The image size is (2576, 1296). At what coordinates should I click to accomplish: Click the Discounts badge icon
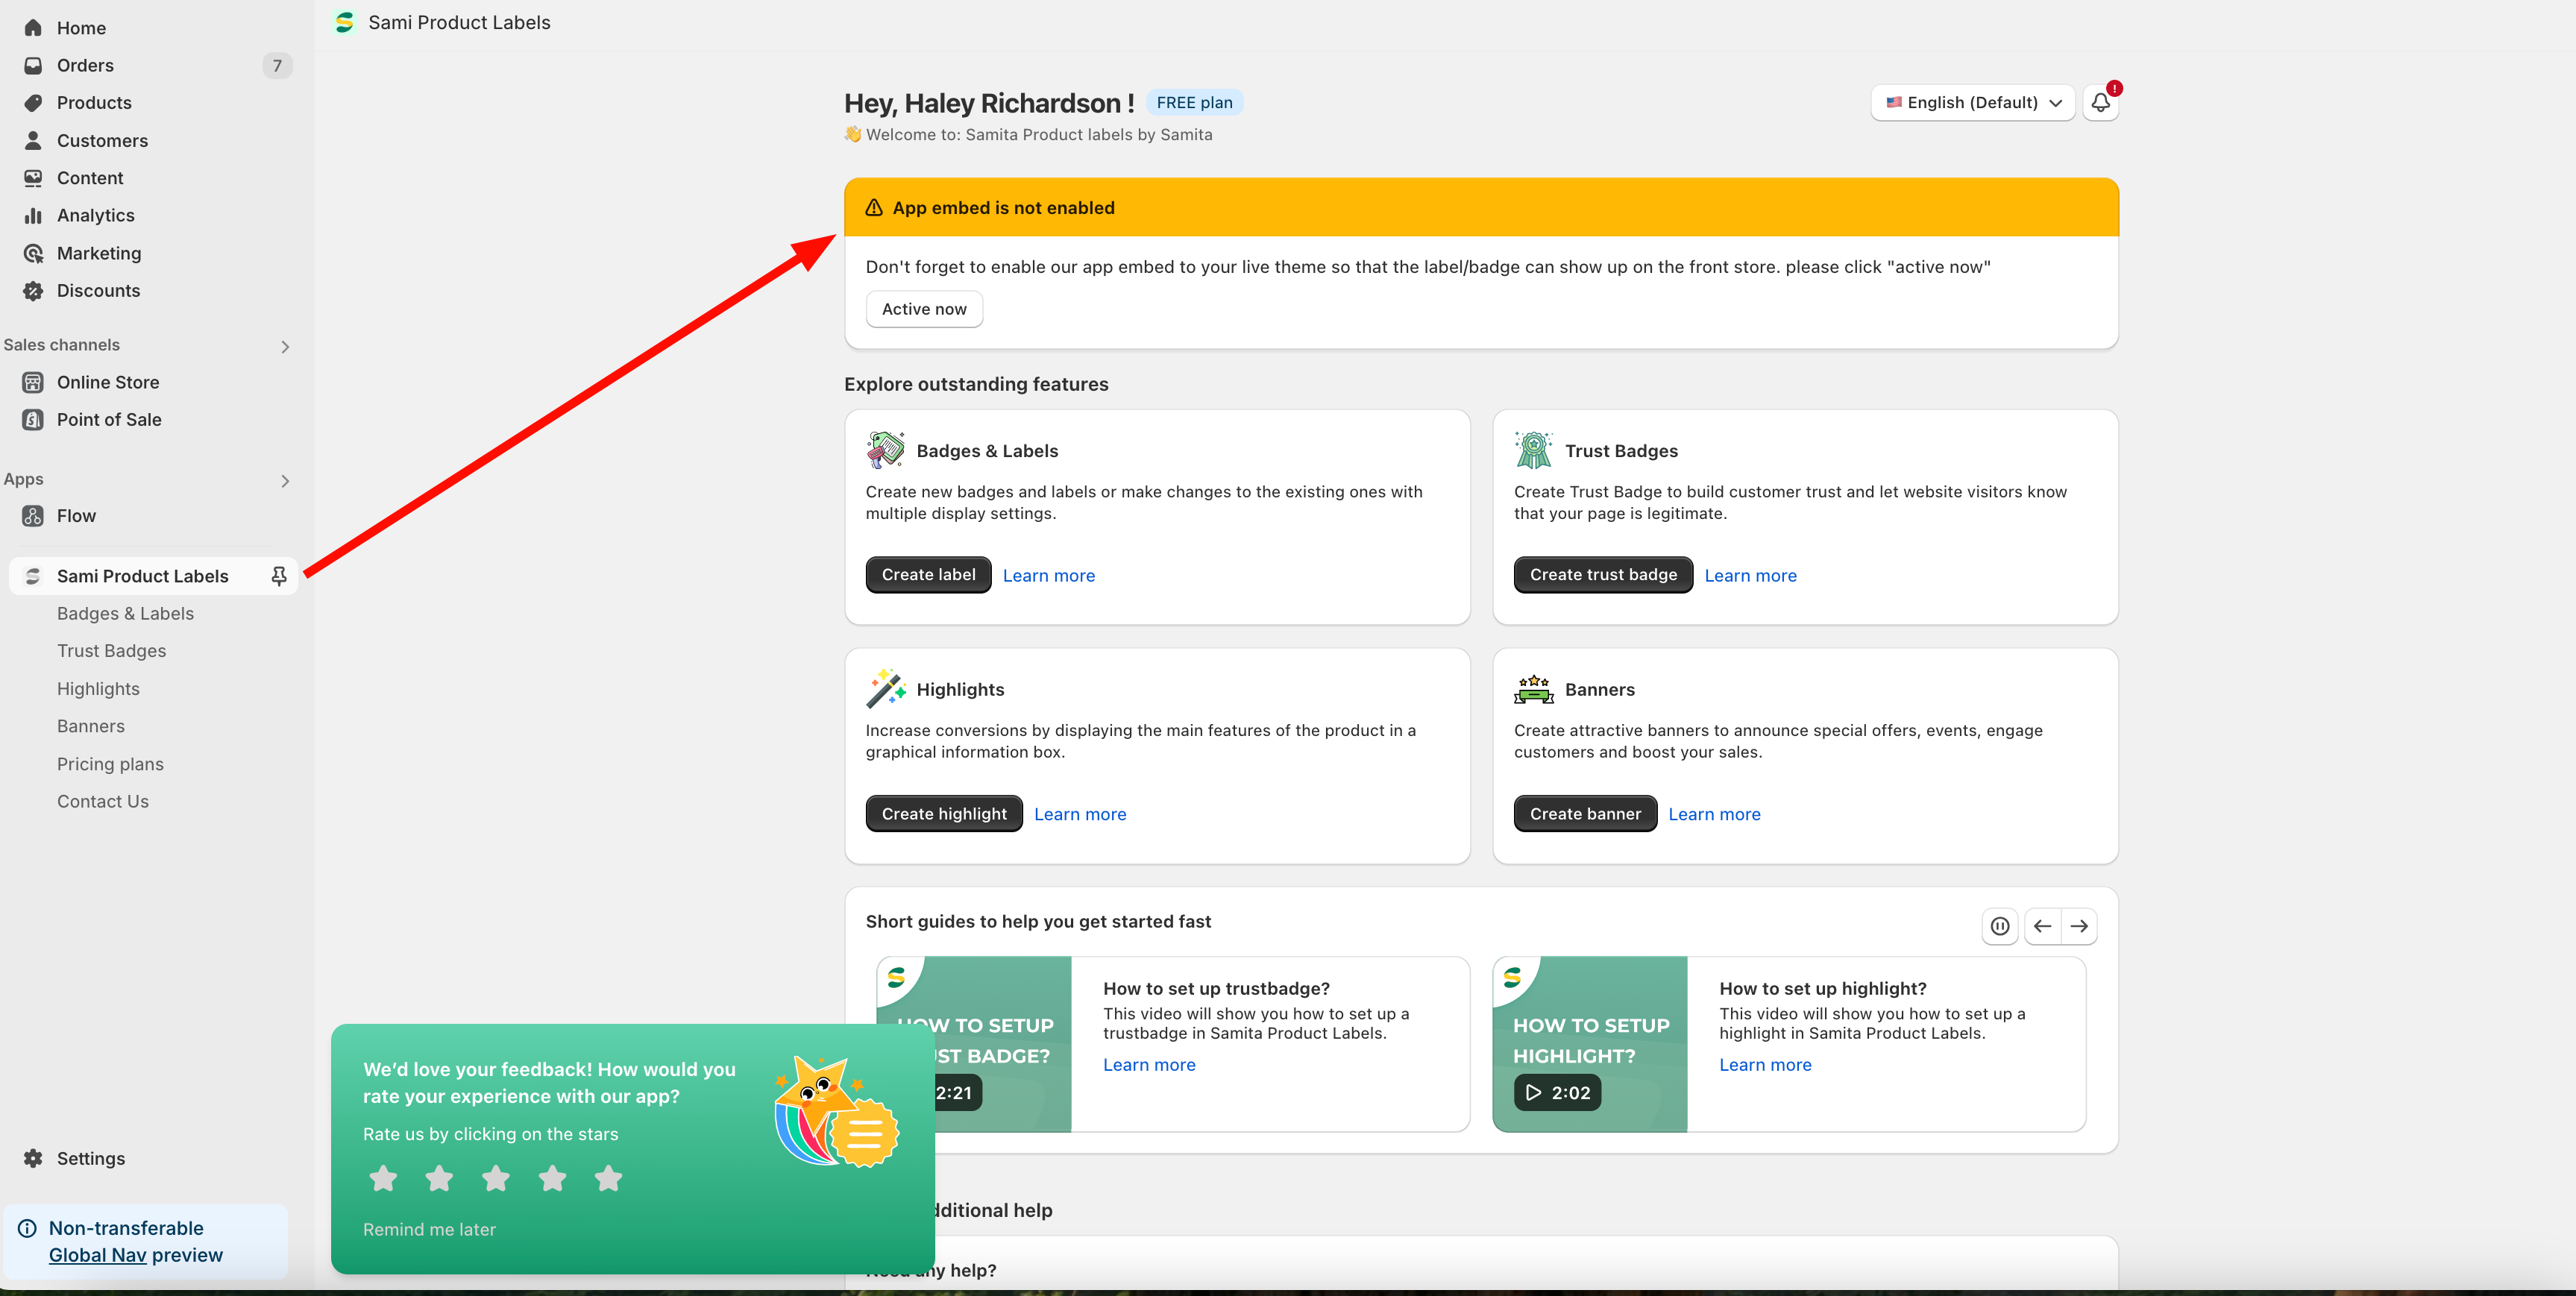click(x=33, y=290)
